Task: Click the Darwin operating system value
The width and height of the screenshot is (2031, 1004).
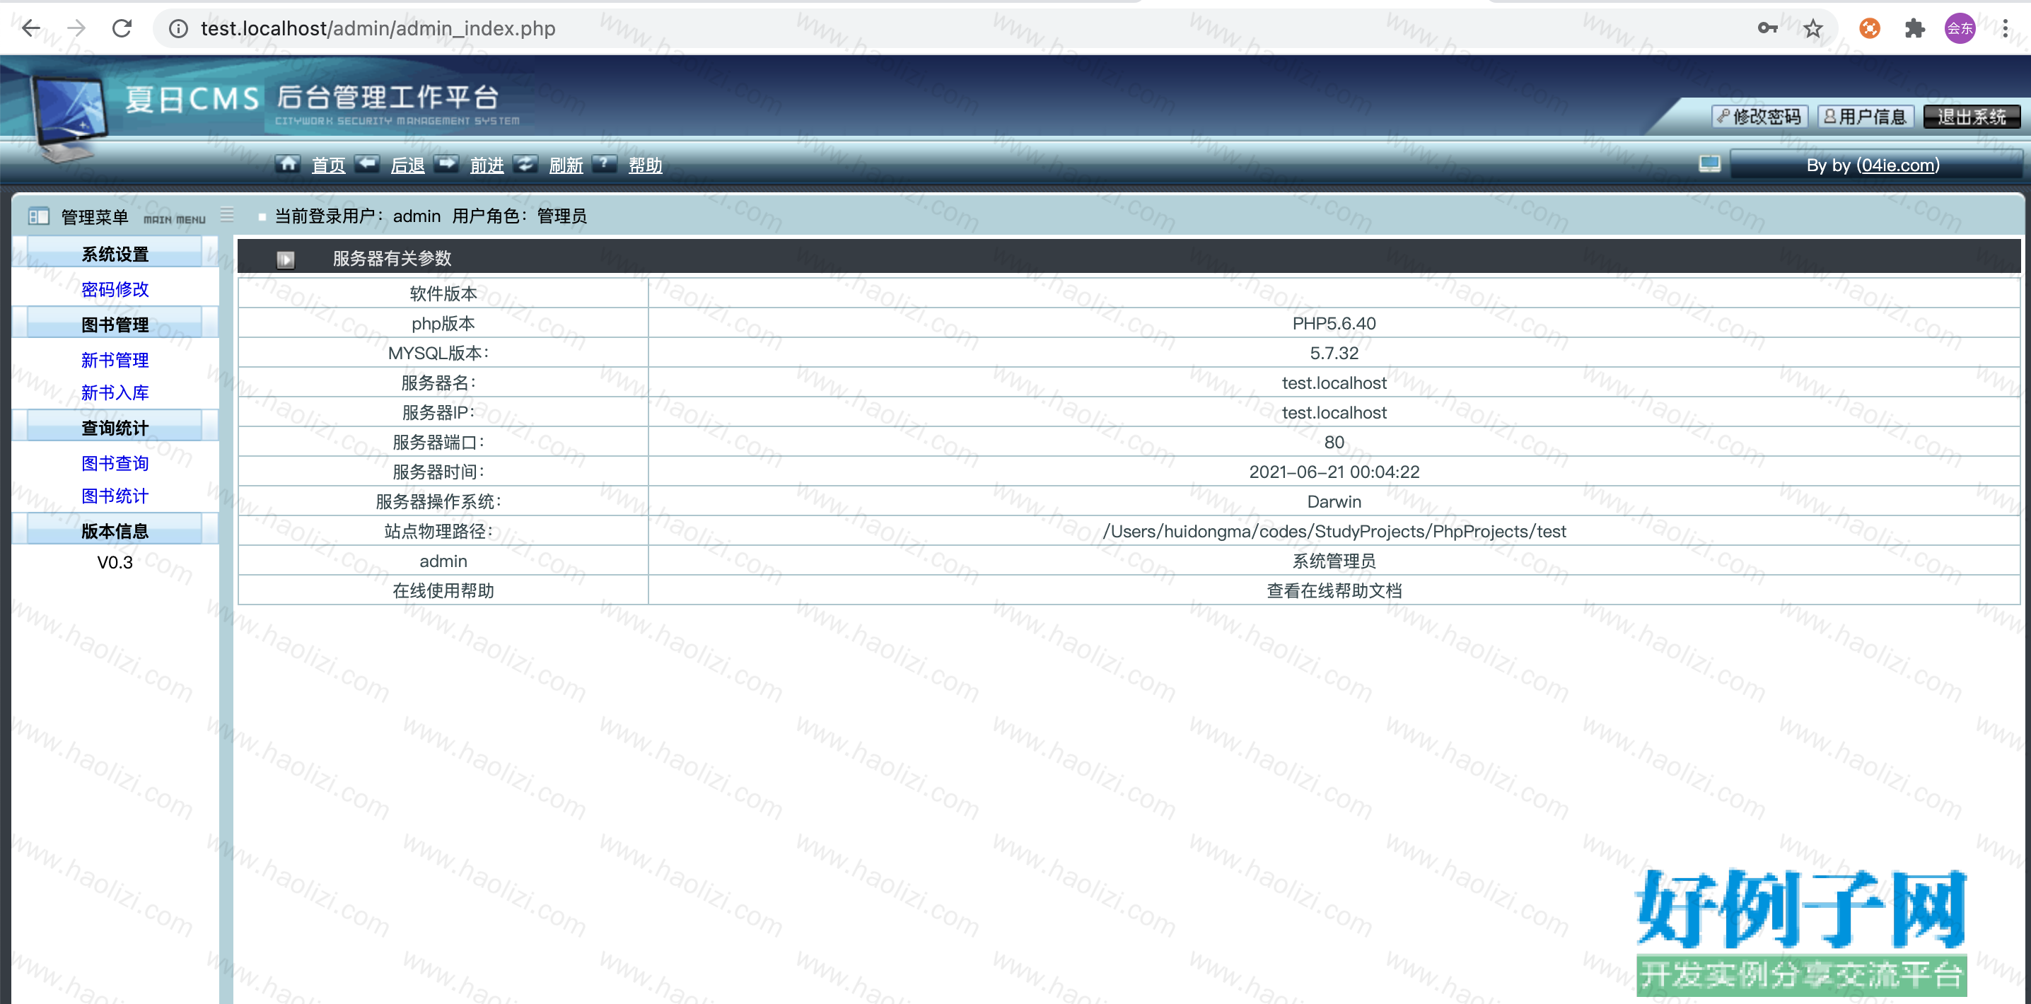Action: [1334, 501]
